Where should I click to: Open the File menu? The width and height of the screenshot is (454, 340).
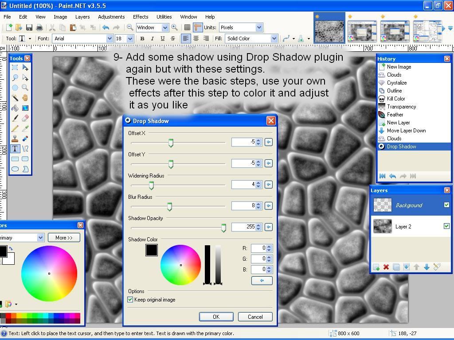click(7, 17)
